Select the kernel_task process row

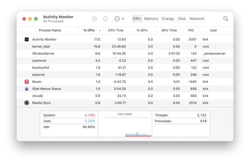(x=41, y=46)
